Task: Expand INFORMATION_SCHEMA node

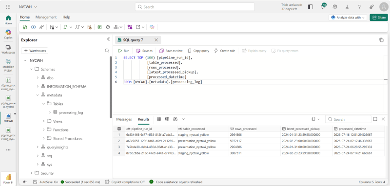Action: [x=38, y=86]
